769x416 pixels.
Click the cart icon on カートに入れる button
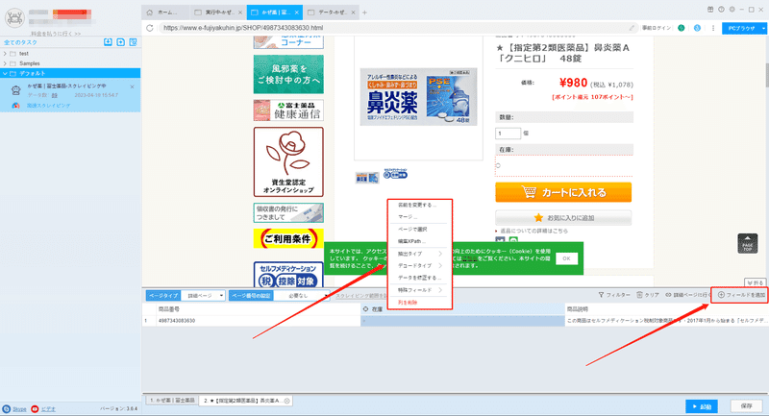point(529,192)
